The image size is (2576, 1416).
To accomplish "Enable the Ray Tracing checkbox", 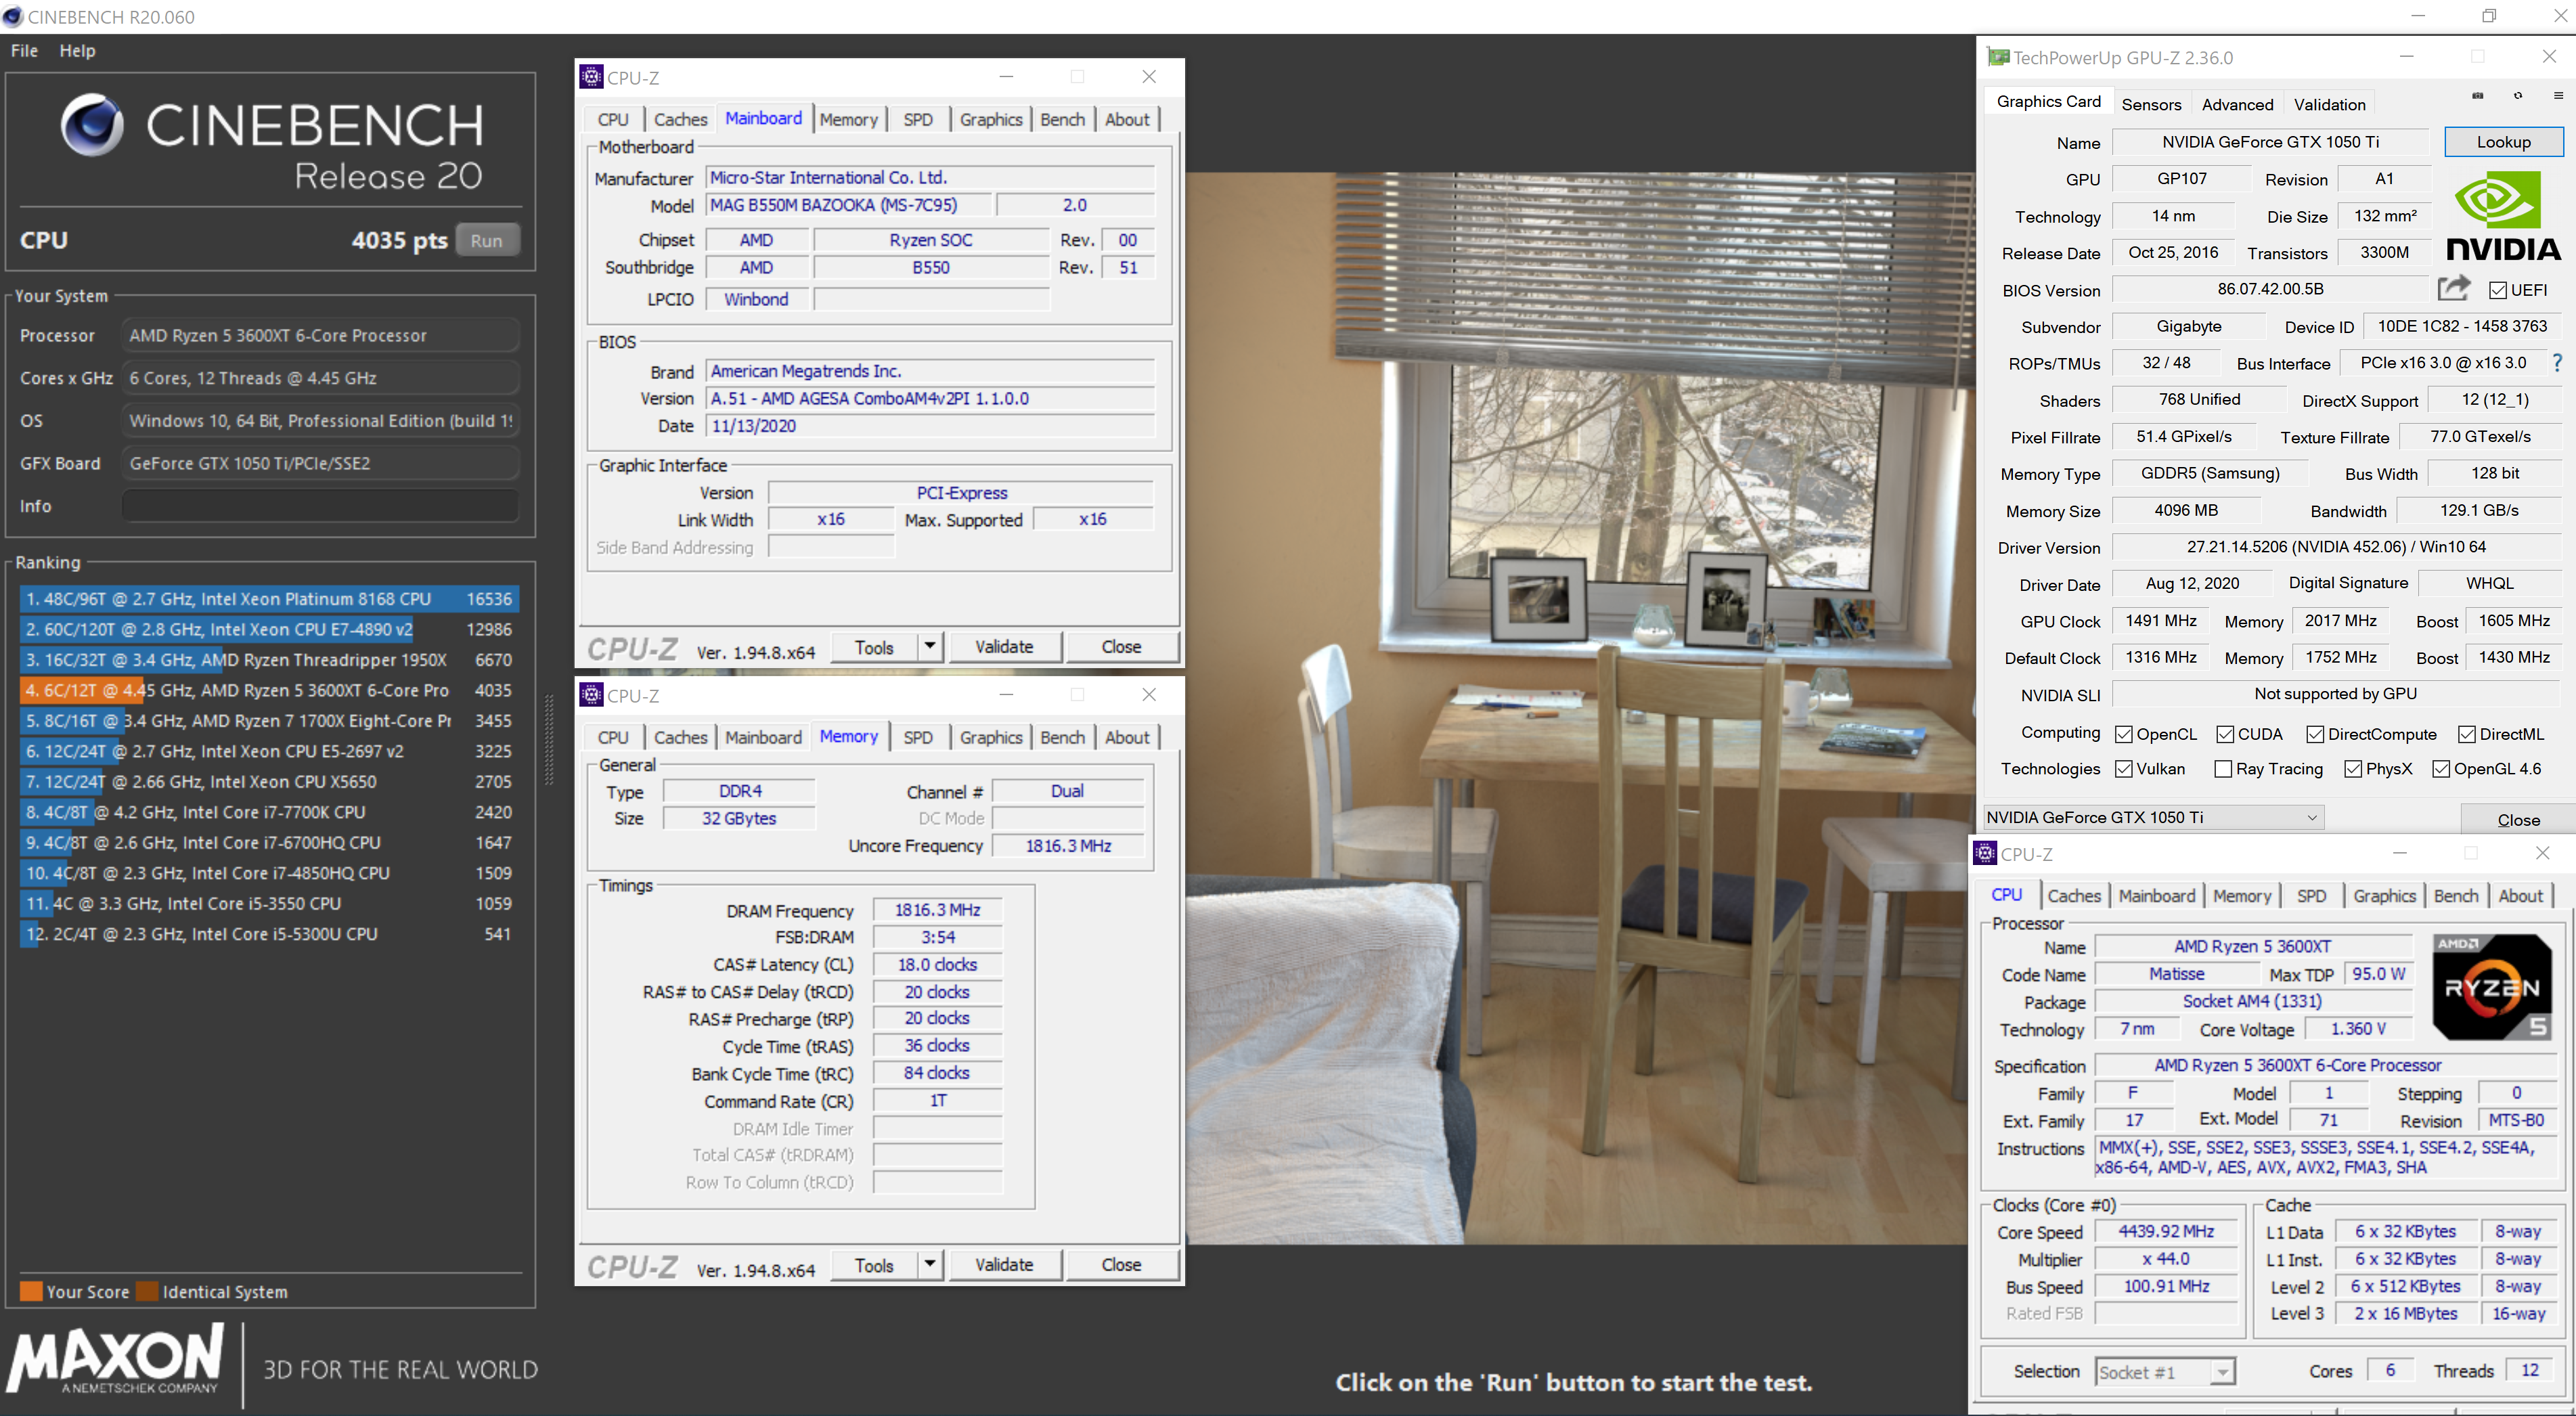I will (x=2223, y=769).
